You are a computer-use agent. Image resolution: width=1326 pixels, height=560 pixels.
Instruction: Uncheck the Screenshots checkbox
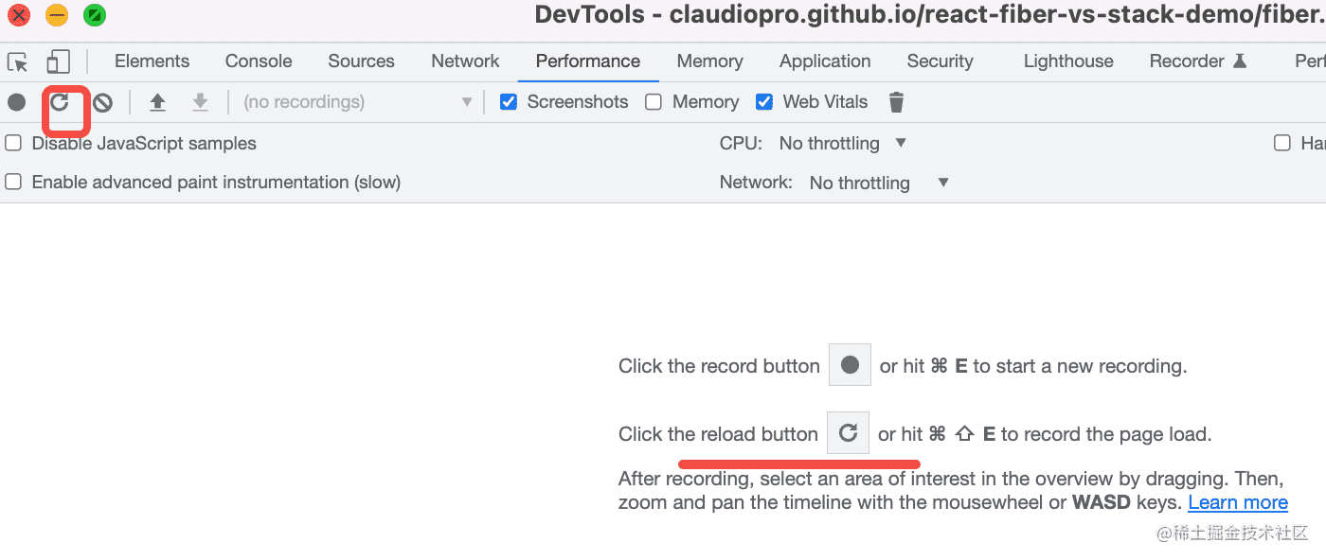(x=509, y=102)
